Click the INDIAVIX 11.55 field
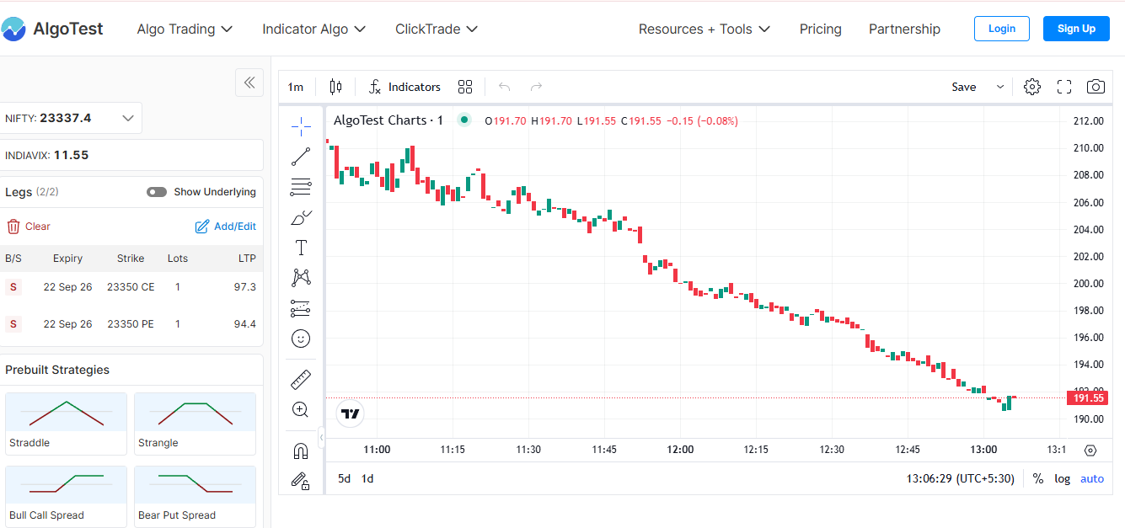The image size is (1125, 528). coord(131,155)
